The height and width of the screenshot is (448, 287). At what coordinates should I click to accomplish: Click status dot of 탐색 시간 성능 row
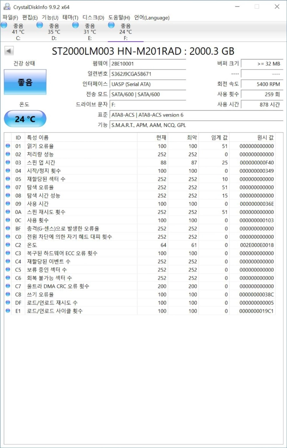pyautogui.click(x=8, y=196)
